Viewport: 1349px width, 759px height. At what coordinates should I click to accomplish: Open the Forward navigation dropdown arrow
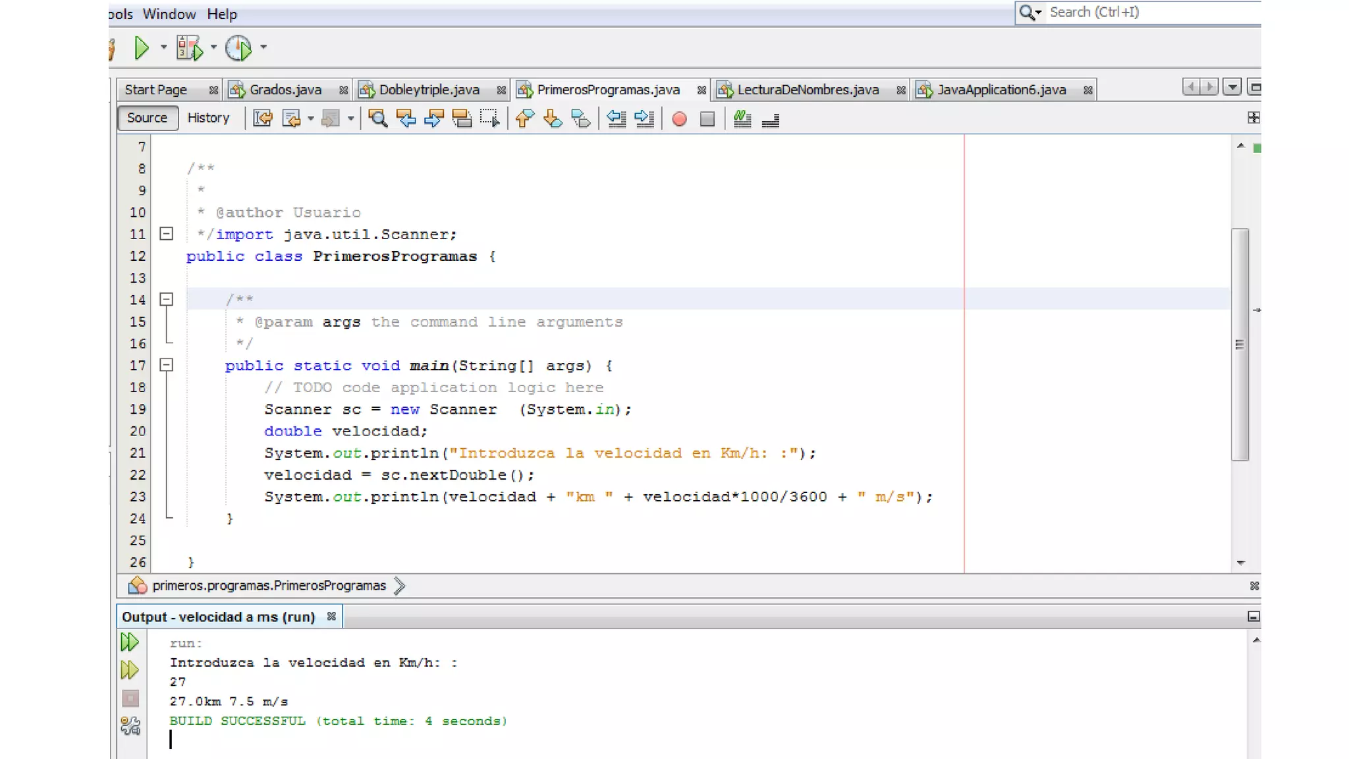click(350, 119)
